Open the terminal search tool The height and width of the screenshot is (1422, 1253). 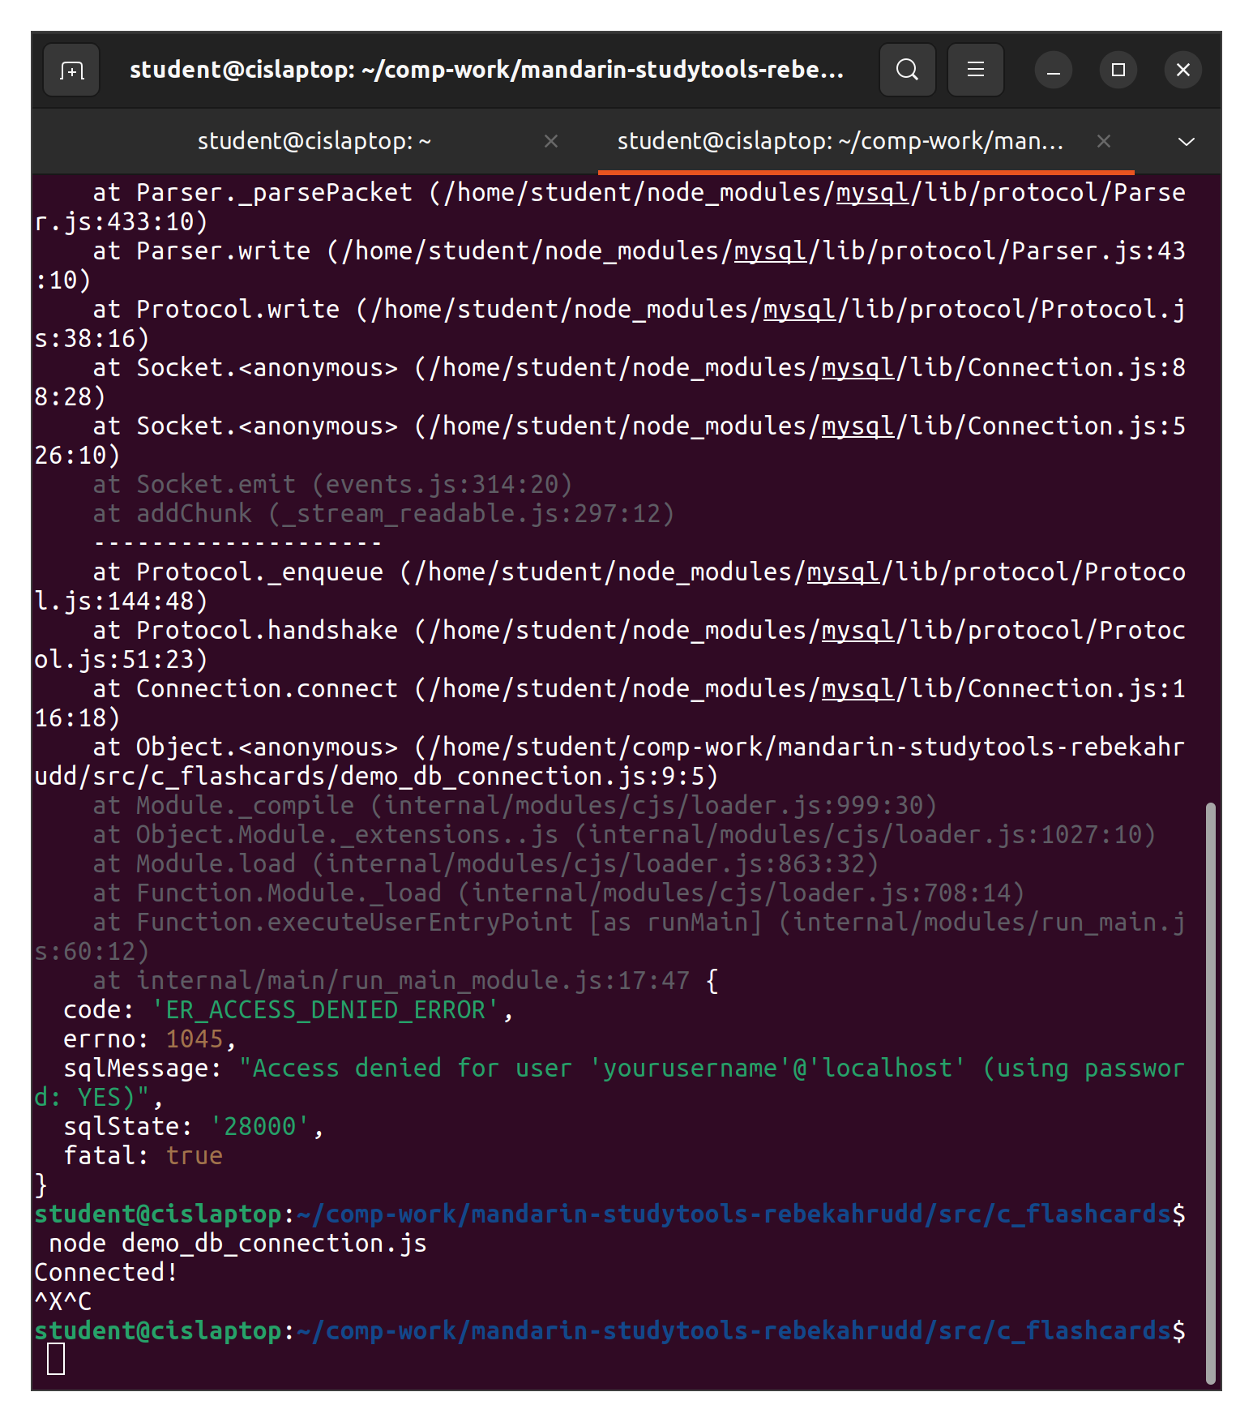point(908,71)
